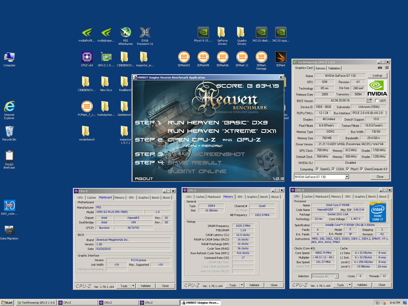This screenshot has height=306, width=408.
Task: Open the Recycle Bin
Action: pyautogui.click(x=9, y=133)
